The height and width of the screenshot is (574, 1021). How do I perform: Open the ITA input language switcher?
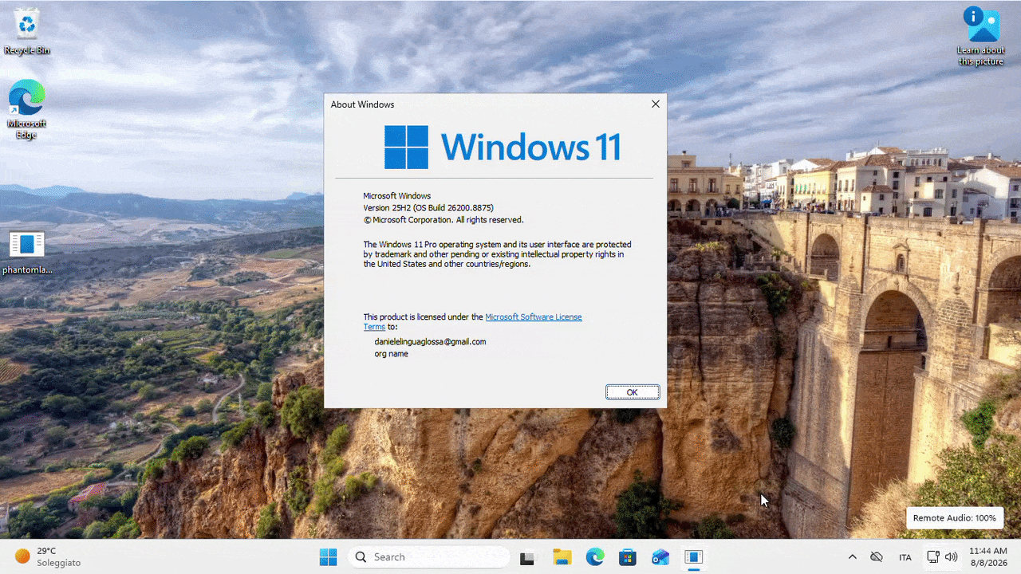coord(905,557)
